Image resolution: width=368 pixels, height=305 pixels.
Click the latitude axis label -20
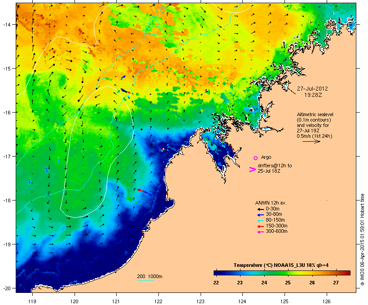coord(6,288)
